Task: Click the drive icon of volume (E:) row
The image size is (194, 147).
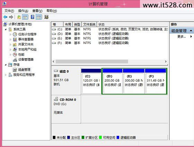Action: [54, 38]
